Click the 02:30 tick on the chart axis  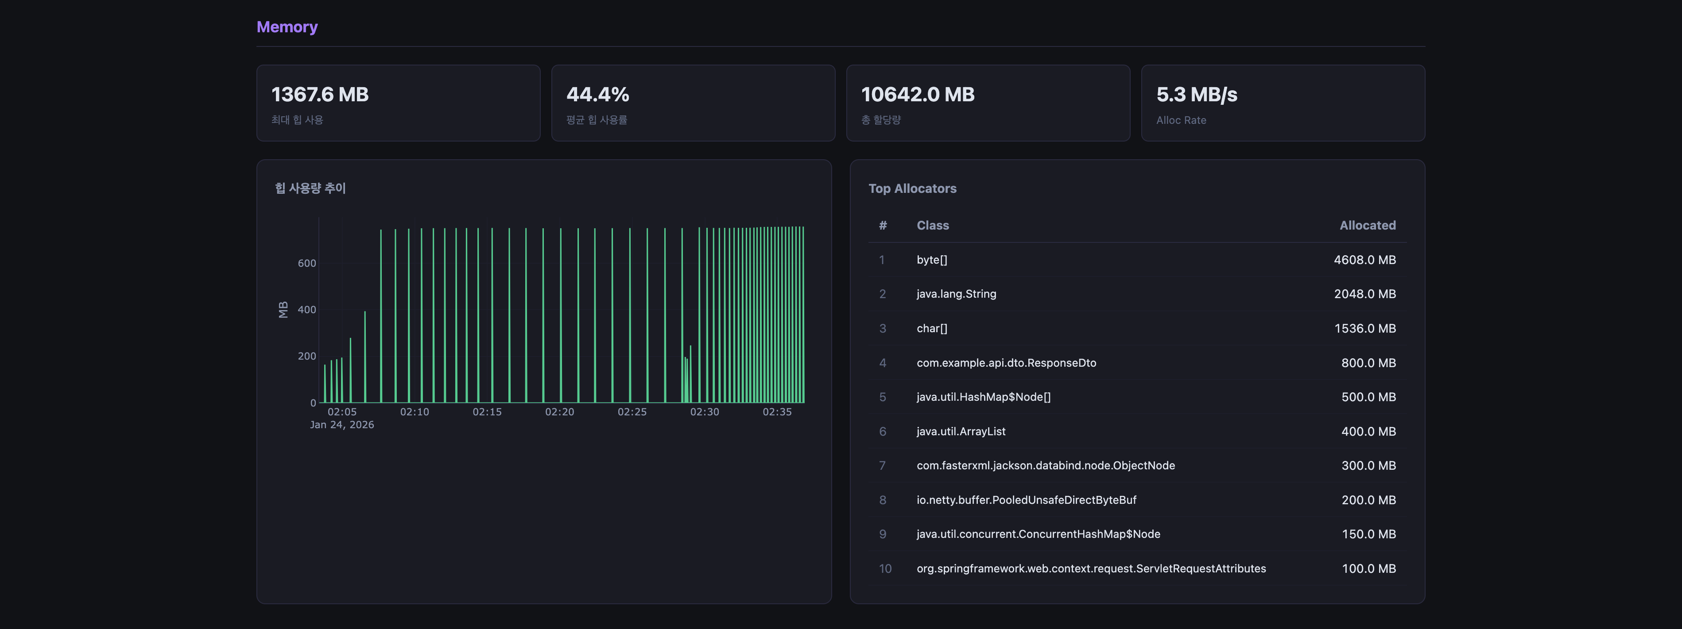[704, 412]
